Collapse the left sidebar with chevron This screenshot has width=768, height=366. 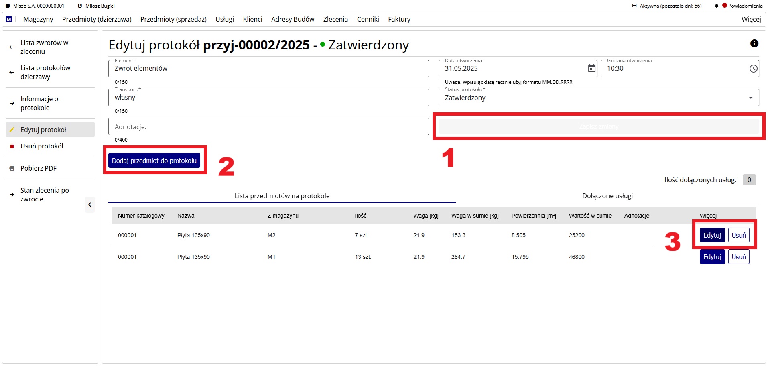point(90,205)
